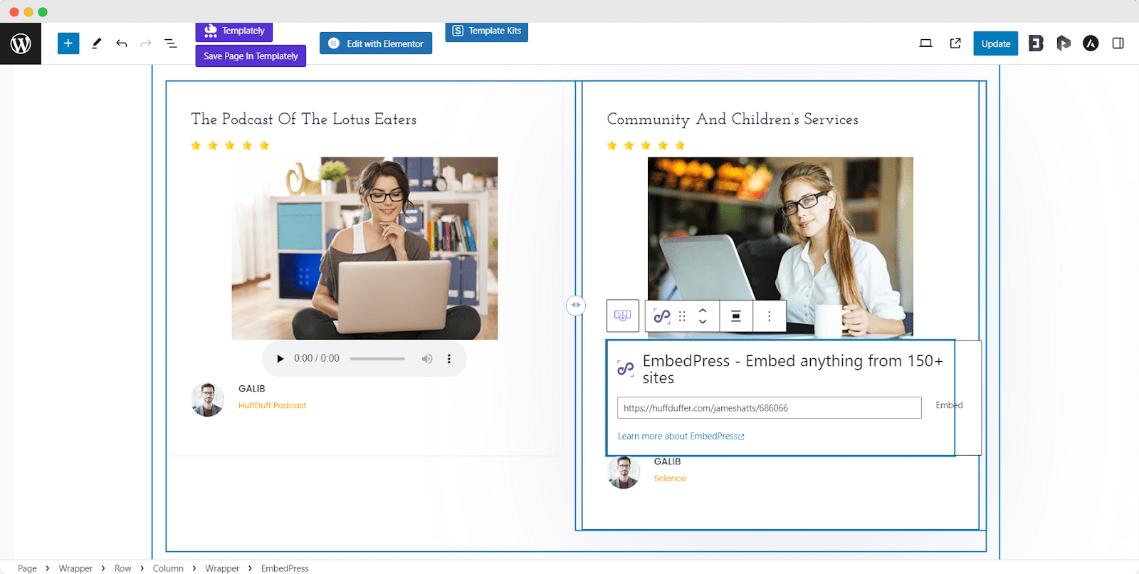
Task: Click the EmbedPress URL input field
Action: click(x=770, y=408)
